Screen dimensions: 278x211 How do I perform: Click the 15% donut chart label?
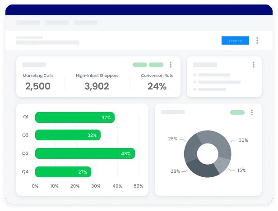coord(241,170)
